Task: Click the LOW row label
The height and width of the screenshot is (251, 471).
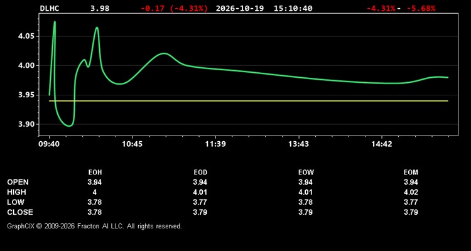Action: [x=16, y=202]
